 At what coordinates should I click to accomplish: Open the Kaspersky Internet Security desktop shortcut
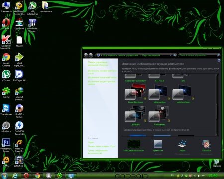click(x=6, y=42)
